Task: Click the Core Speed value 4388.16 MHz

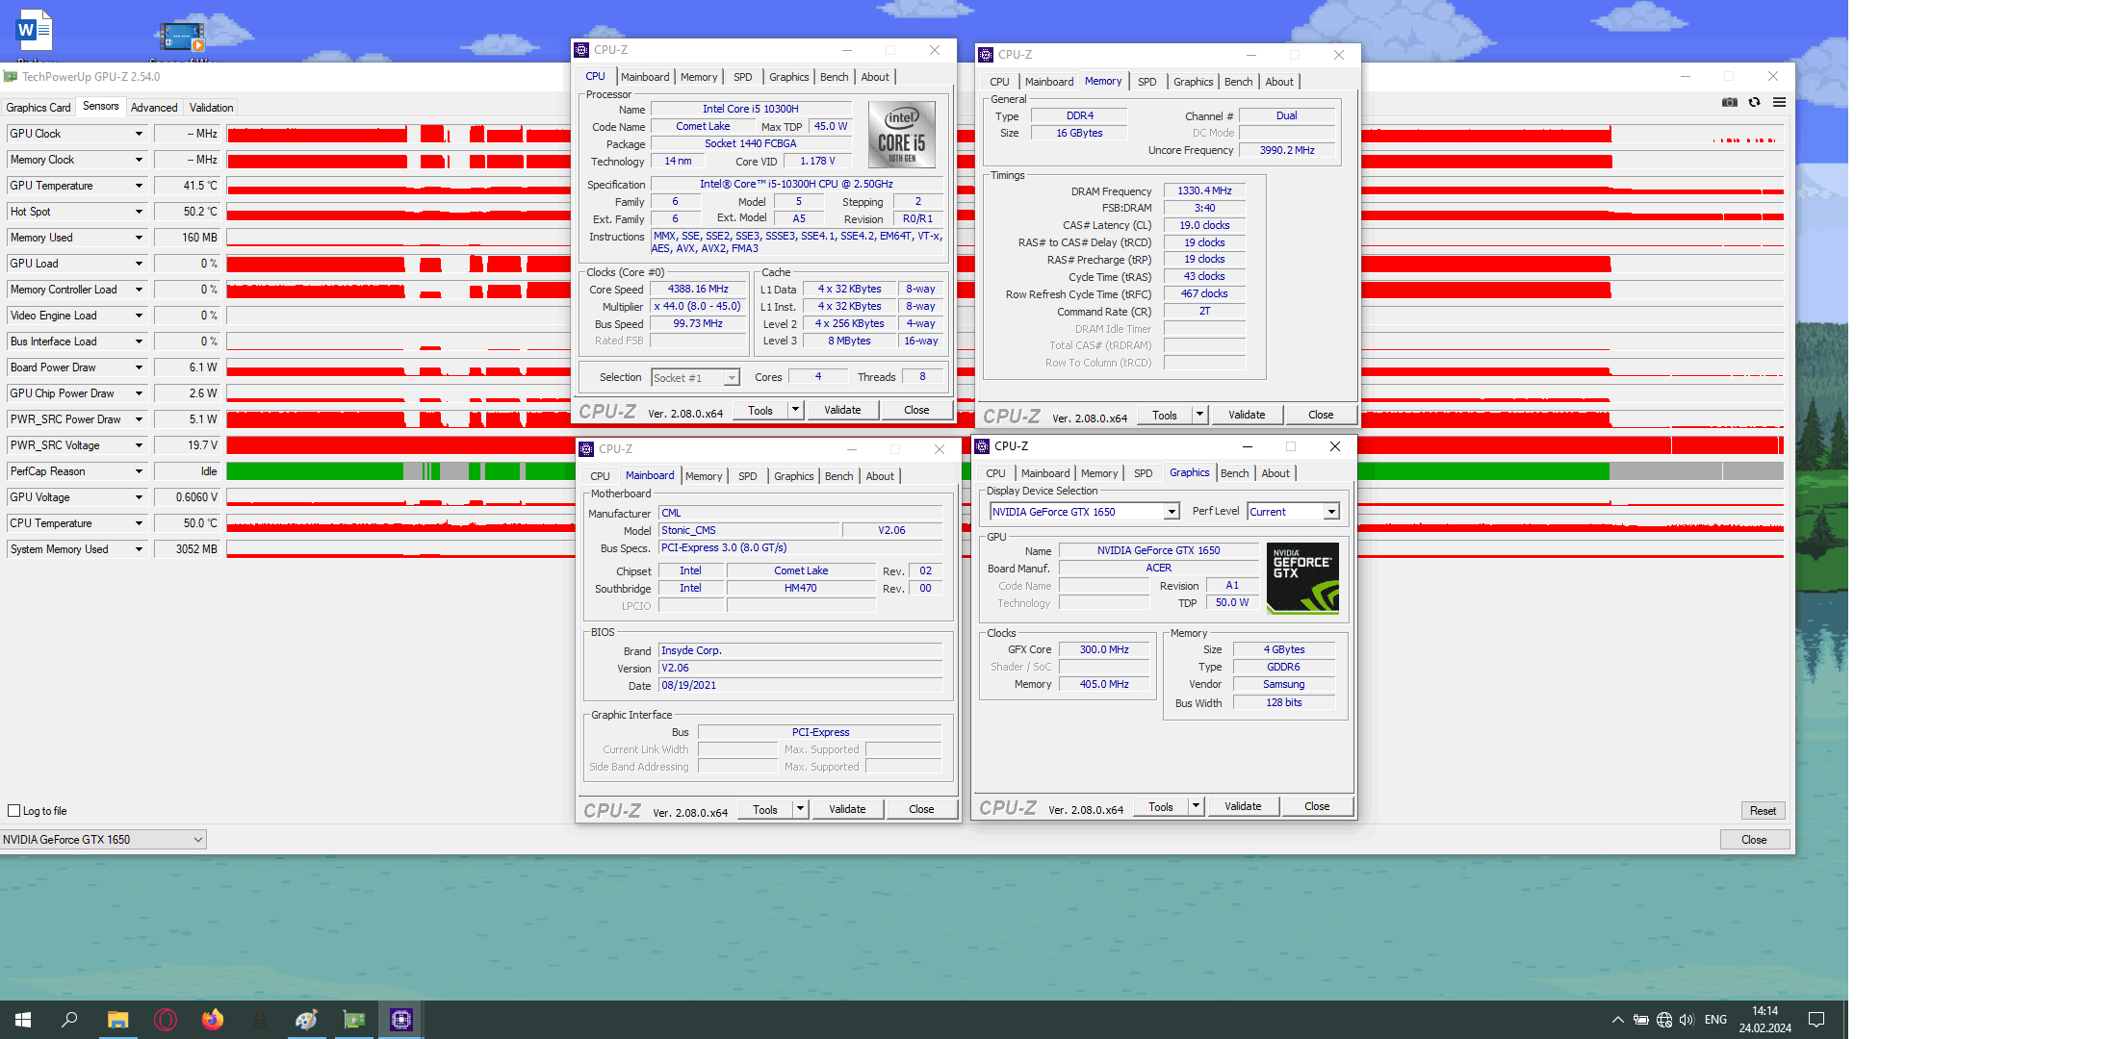Action: click(699, 289)
